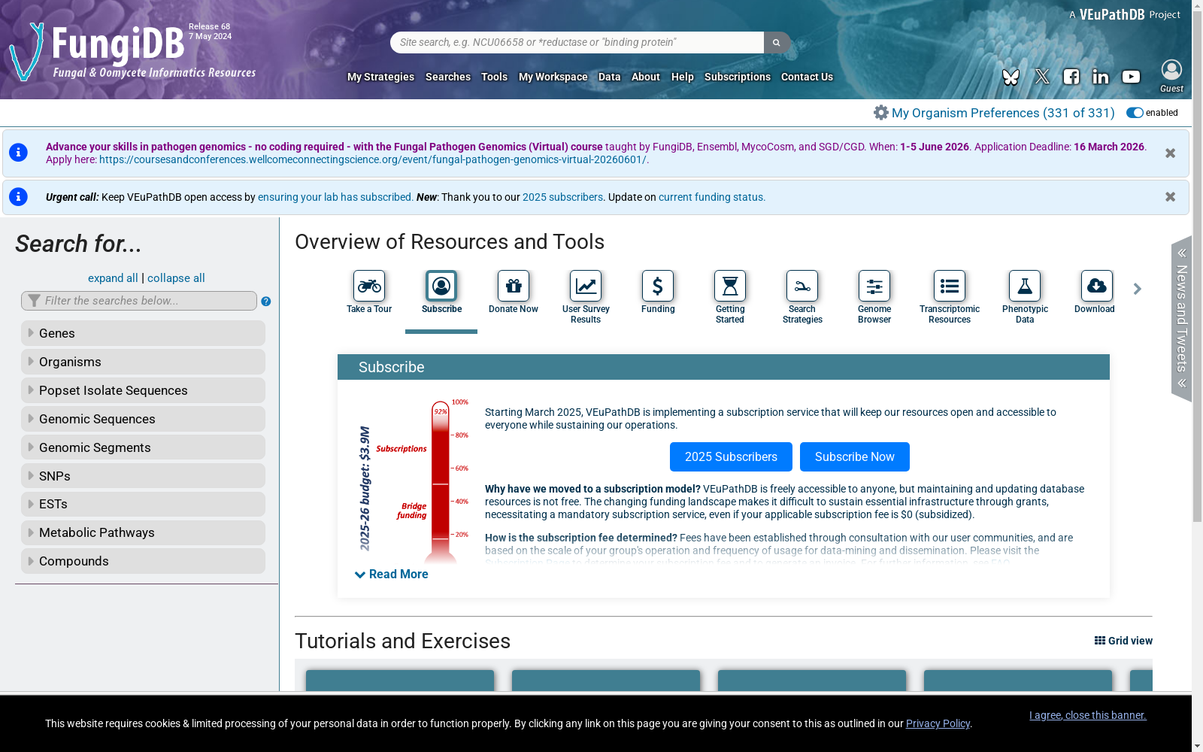Dismiss the Fungal Pathogen Genomics course notice
This screenshot has height=752, width=1203.
point(1171,153)
